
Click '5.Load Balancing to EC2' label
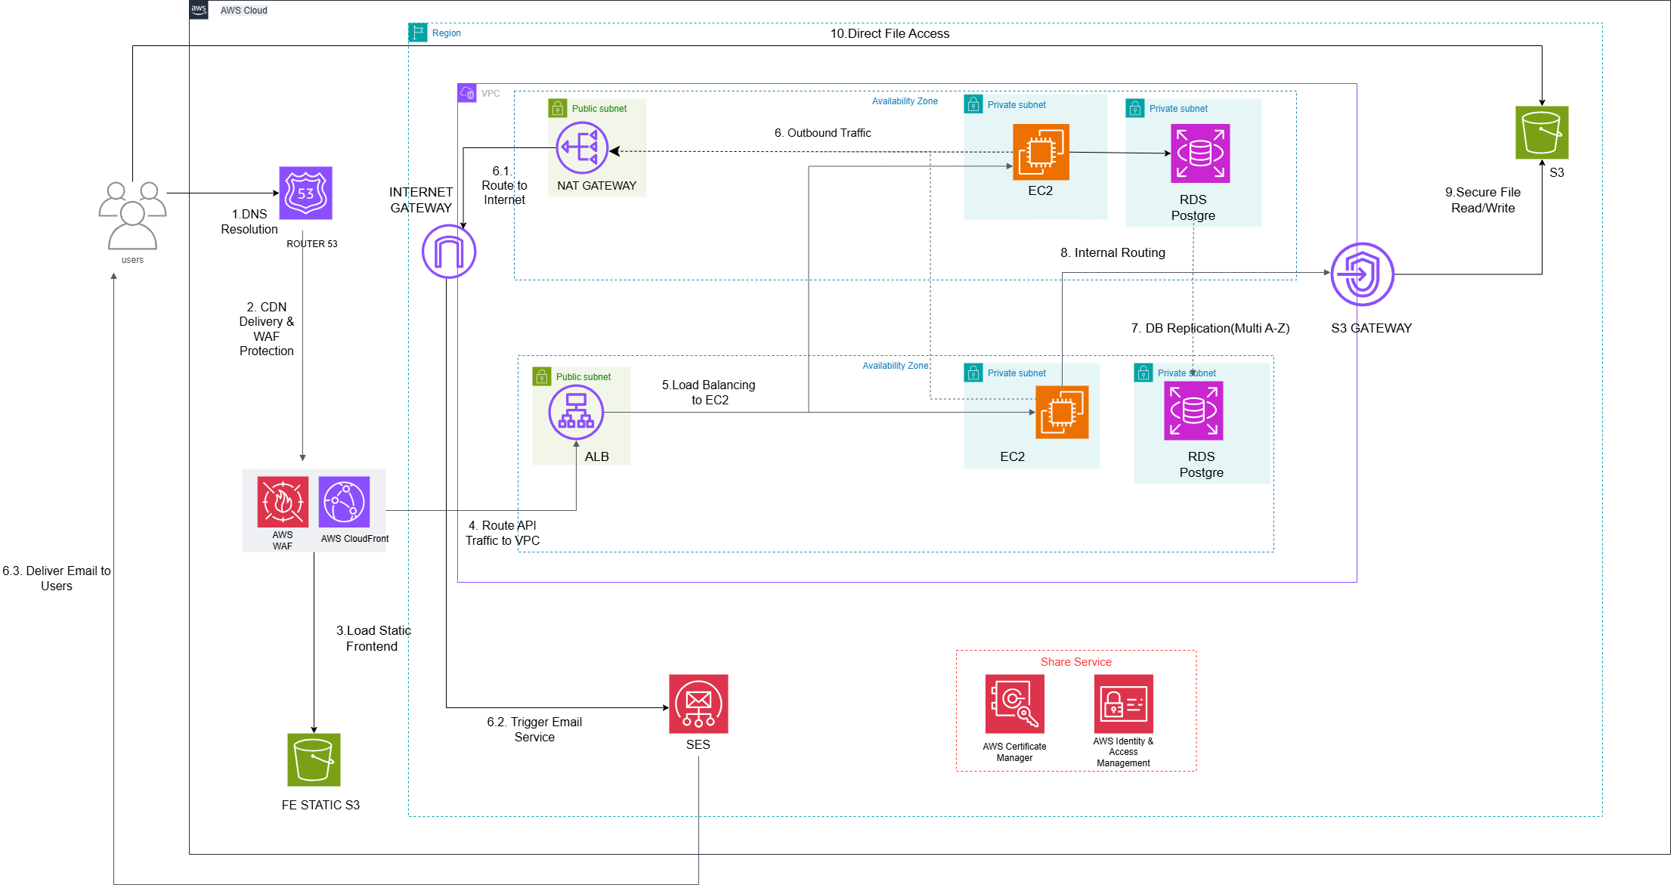pyautogui.click(x=709, y=392)
